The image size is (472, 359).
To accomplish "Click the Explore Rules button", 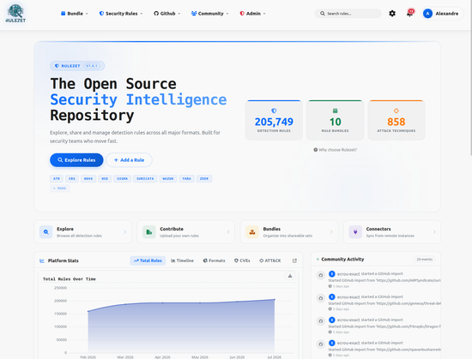I will [76, 160].
